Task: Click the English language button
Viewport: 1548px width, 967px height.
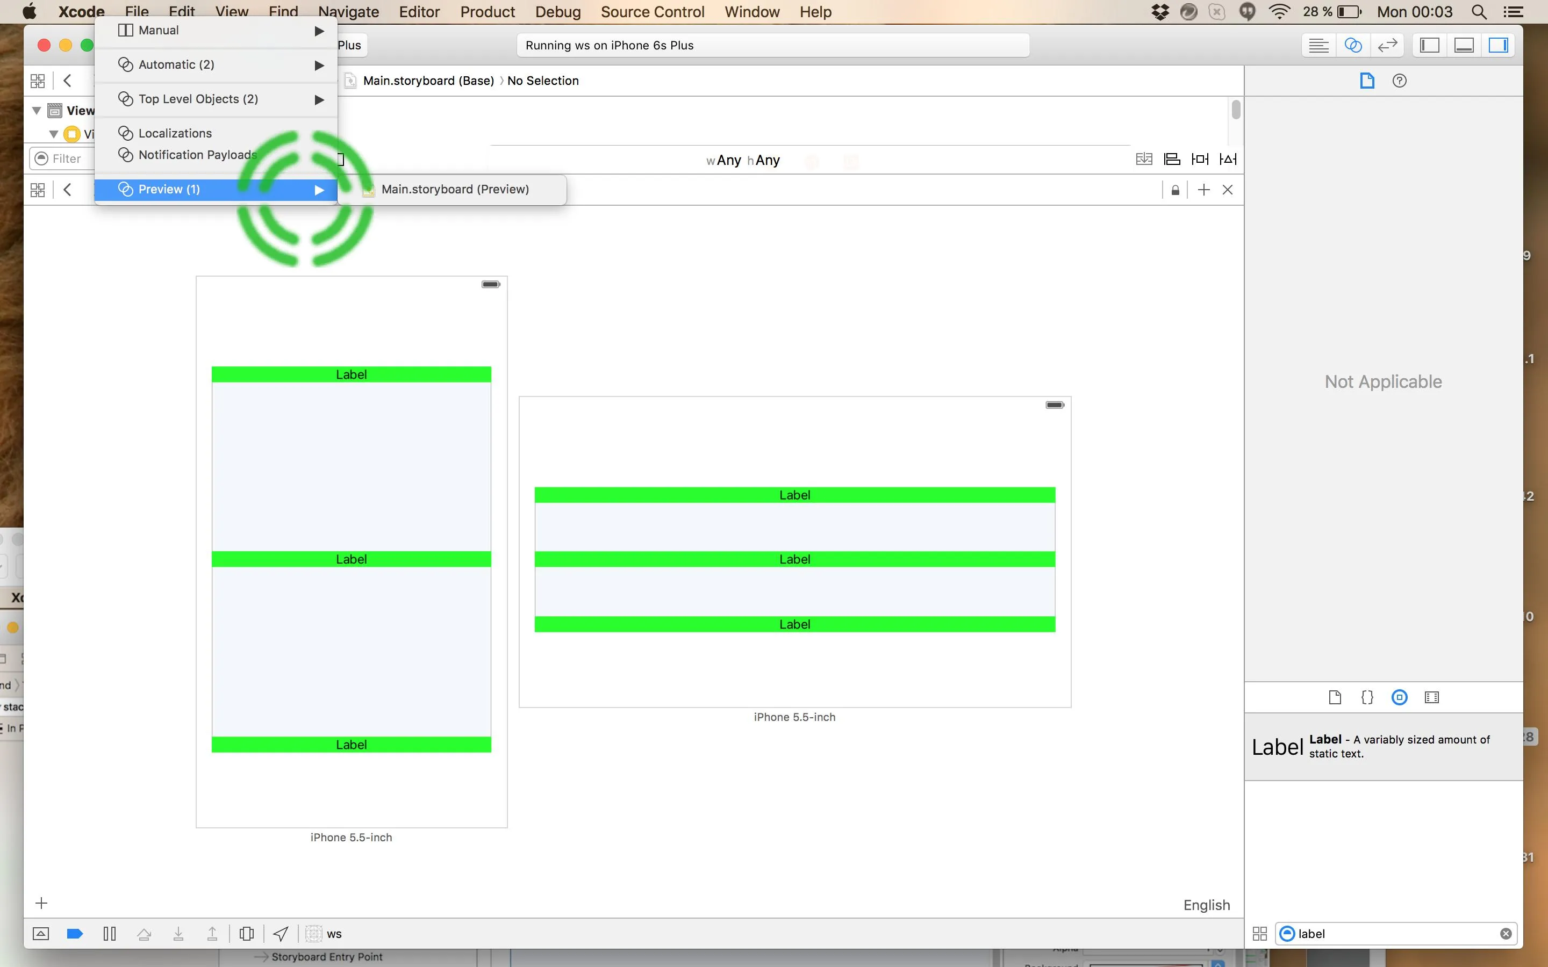Action: pyautogui.click(x=1206, y=905)
